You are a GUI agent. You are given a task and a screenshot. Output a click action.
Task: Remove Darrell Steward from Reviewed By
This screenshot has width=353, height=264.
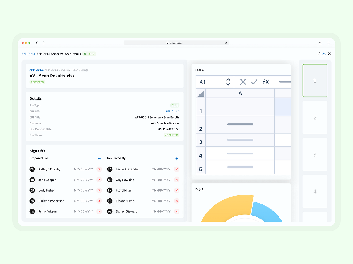tap(176, 211)
